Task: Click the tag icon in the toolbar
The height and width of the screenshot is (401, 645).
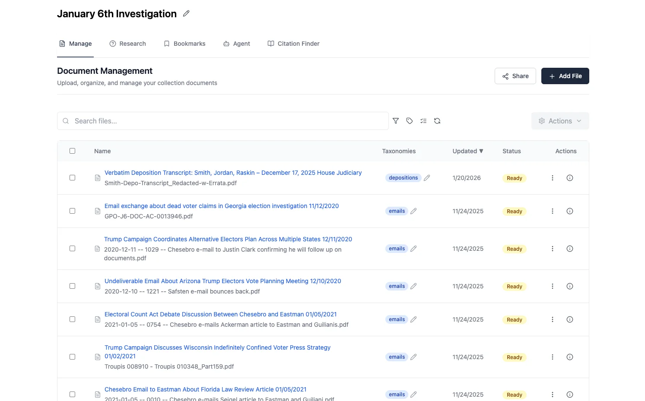Action: [410, 121]
